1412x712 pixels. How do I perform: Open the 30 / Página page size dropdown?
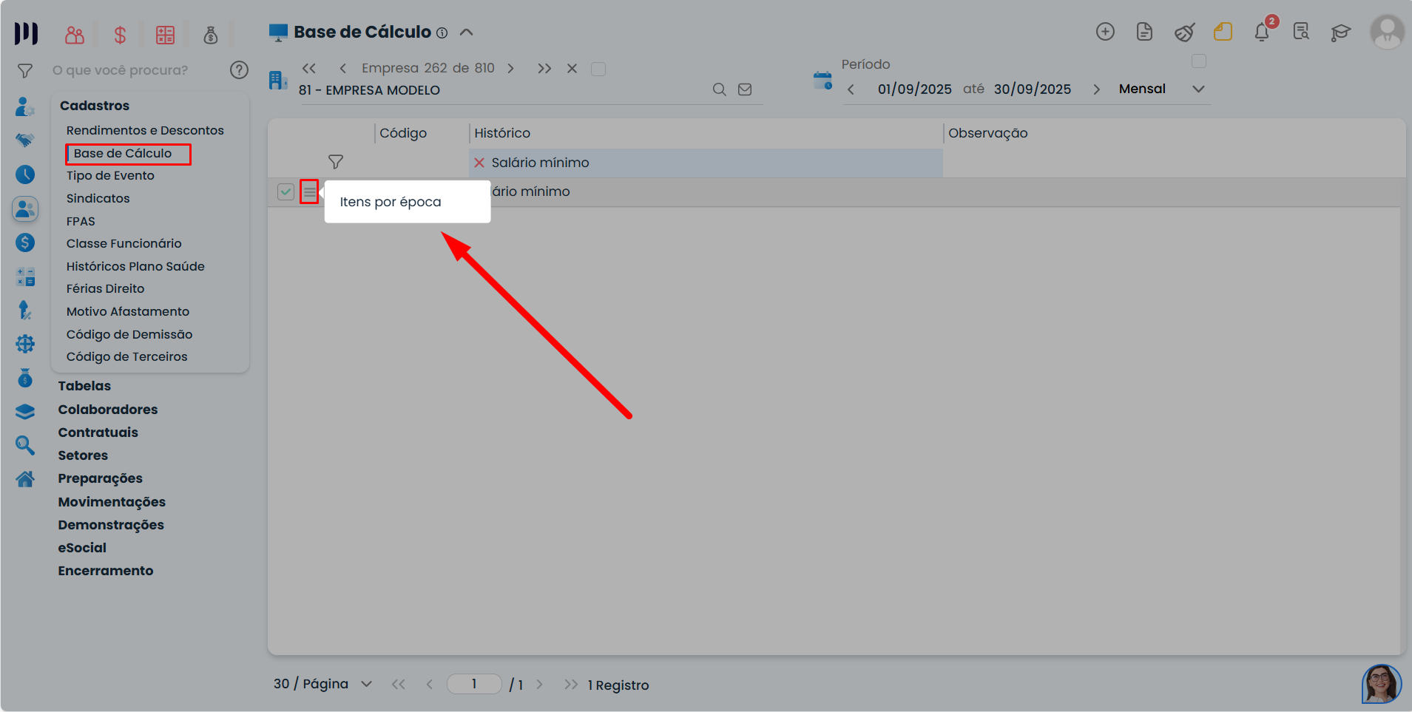(323, 684)
